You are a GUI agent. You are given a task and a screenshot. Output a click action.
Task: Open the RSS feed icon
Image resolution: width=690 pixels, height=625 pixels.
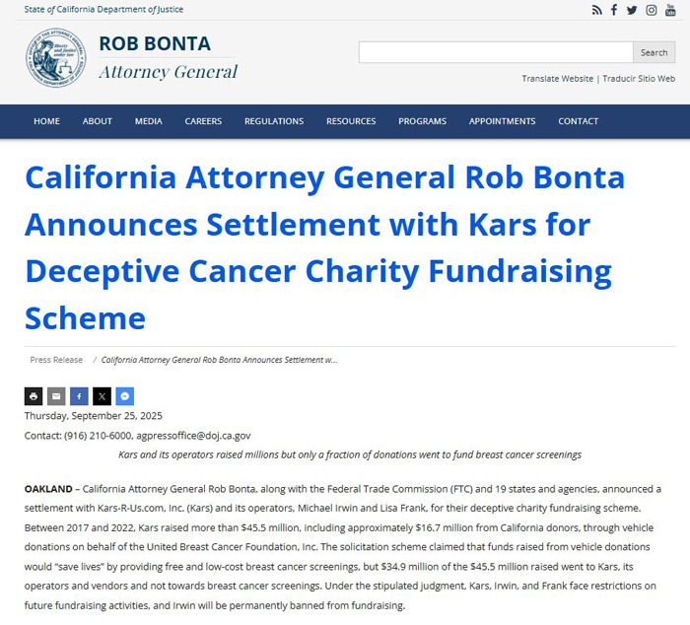point(596,10)
